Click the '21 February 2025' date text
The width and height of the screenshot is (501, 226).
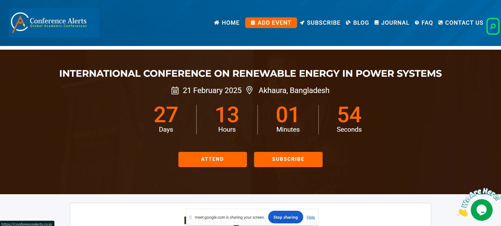(212, 90)
